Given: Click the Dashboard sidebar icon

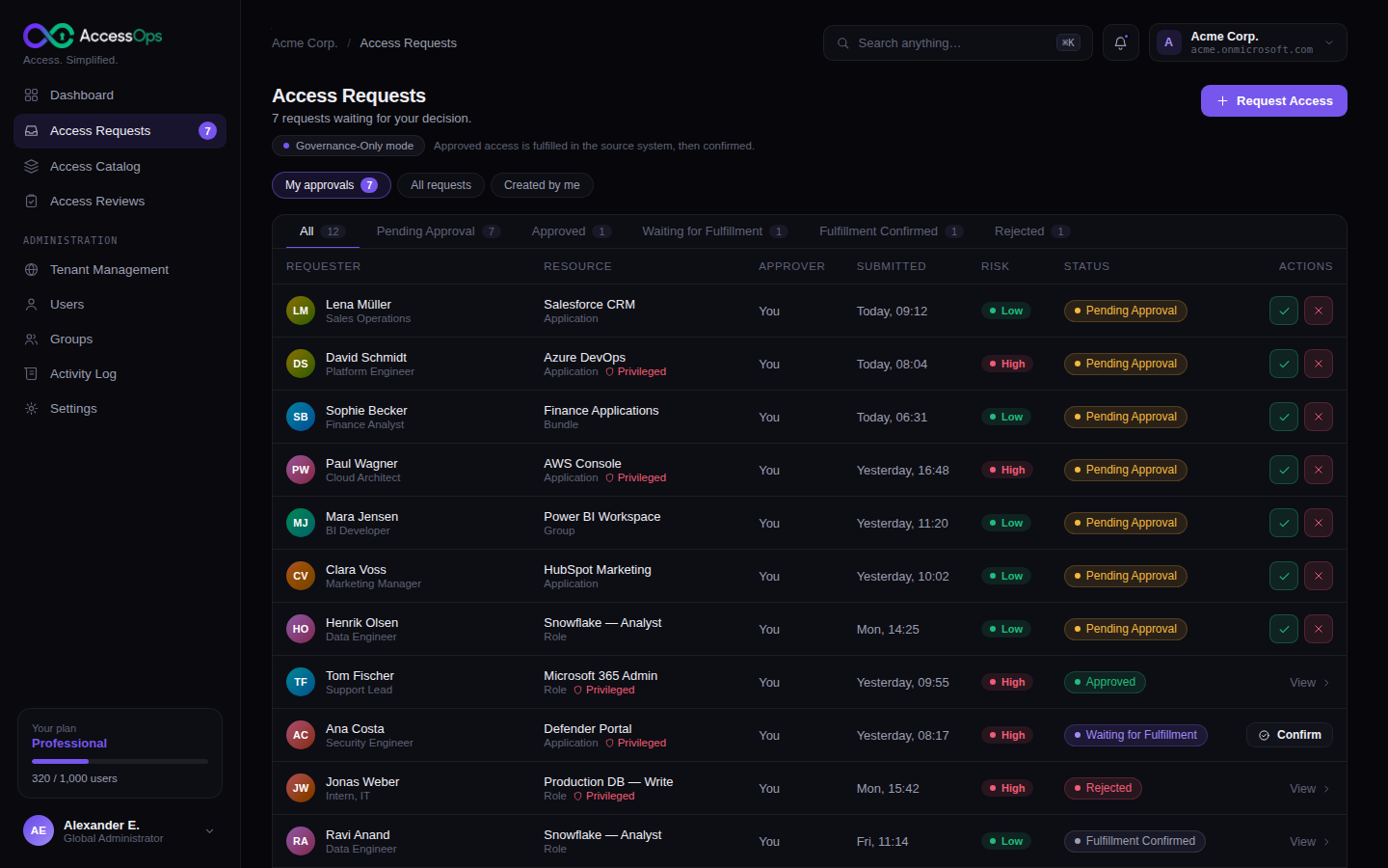Looking at the screenshot, I should click(x=31, y=95).
